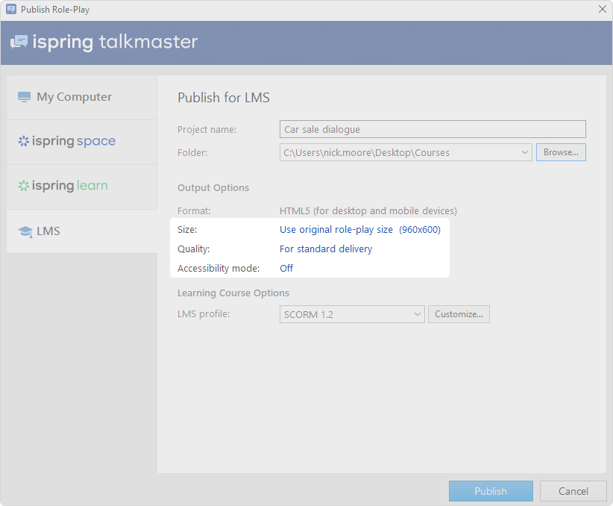
Task: Change quality via 'For standard delivery' link
Action: click(x=325, y=249)
